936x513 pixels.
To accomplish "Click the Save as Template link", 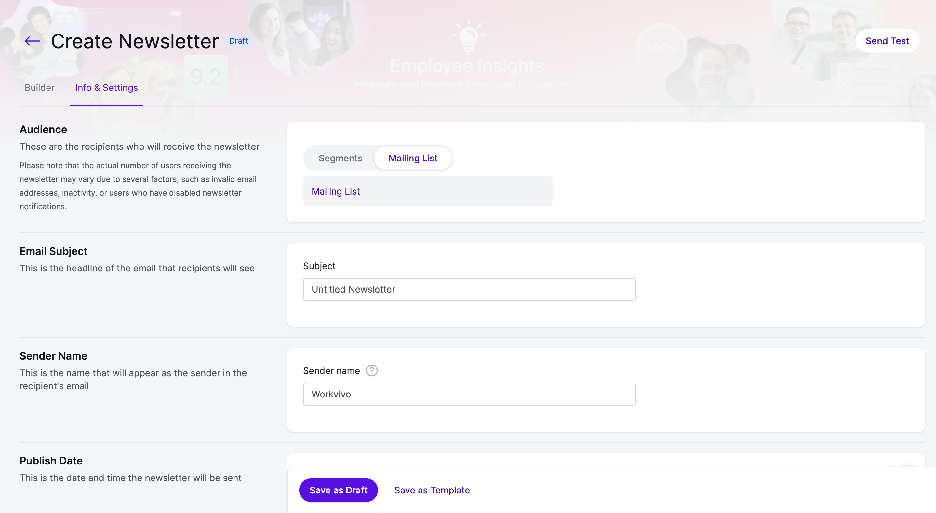I will coord(432,490).
